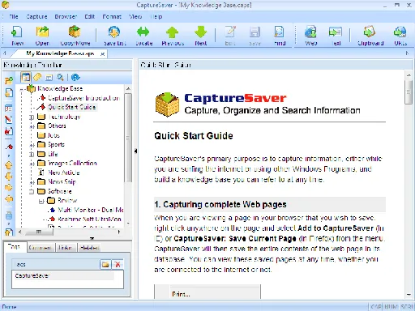415x311 pixels.
Task: Click the tree horizontal scrollbar thumb
Action: point(39,232)
